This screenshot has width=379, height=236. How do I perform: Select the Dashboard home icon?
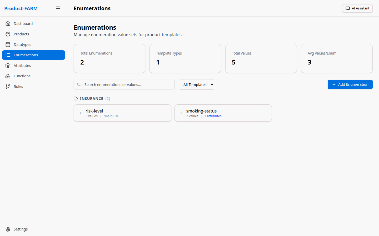coord(8,23)
